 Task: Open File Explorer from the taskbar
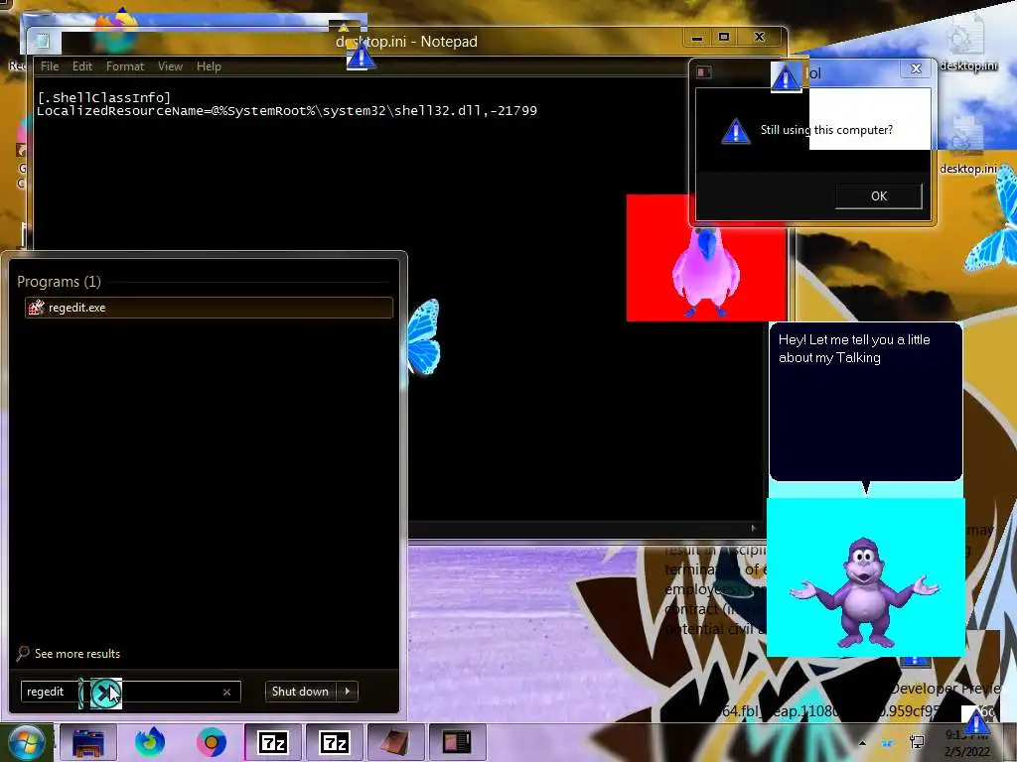tap(88, 742)
